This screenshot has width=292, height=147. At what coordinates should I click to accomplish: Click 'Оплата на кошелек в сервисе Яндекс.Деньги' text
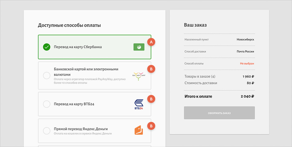pyautogui.click(x=83, y=134)
